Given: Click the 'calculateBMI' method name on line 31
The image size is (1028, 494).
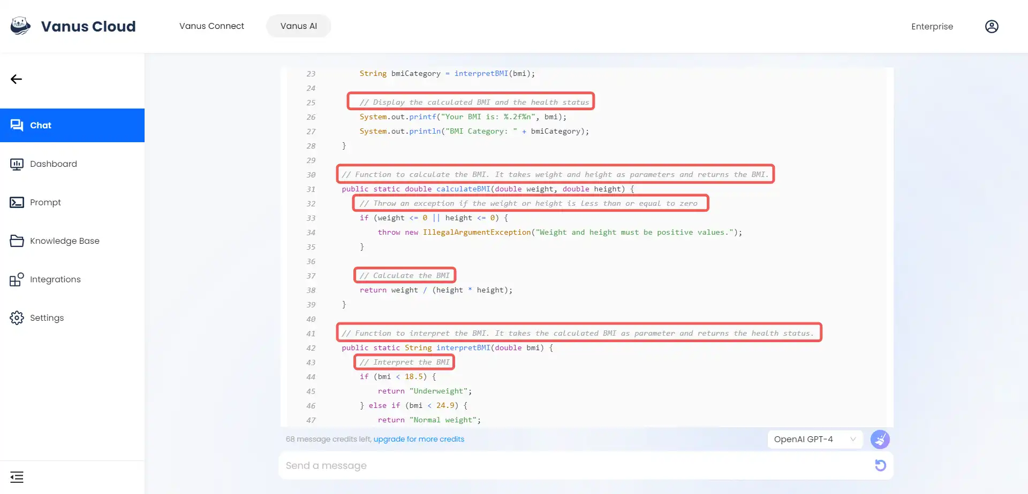Looking at the screenshot, I should 463,189.
